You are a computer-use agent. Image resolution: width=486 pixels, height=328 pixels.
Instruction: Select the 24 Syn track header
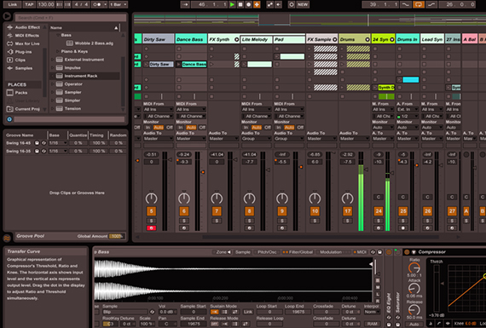pos(383,39)
